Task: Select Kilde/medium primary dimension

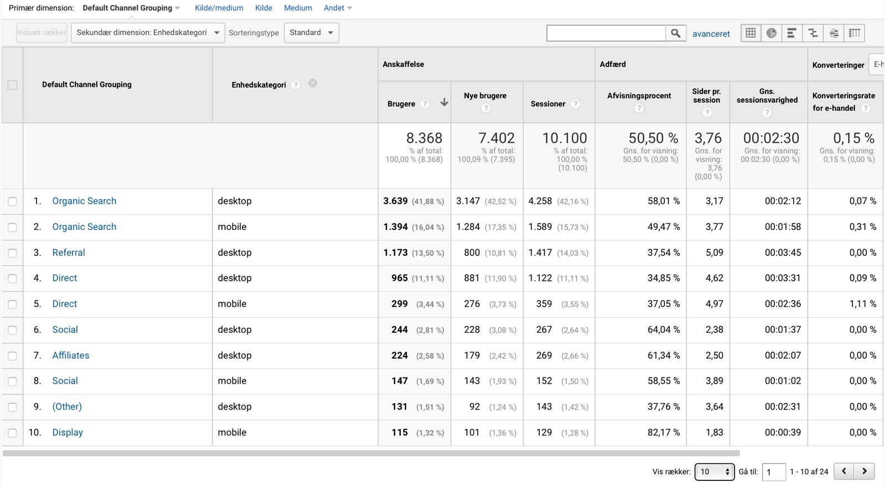Action: point(219,8)
